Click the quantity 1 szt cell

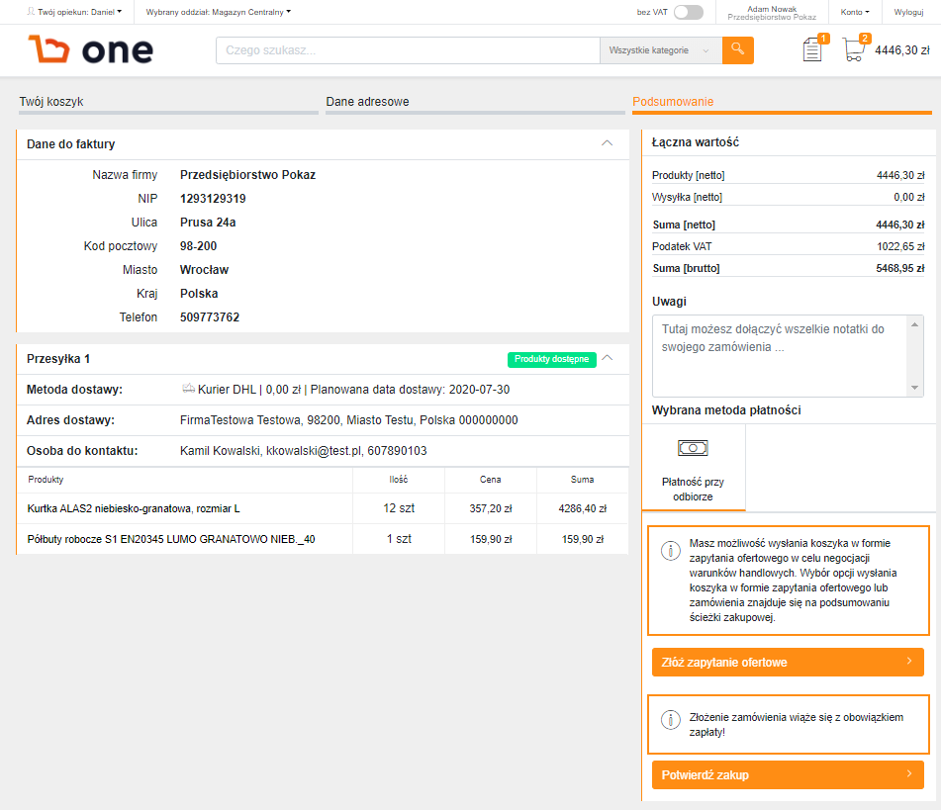[x=399, y=539]
